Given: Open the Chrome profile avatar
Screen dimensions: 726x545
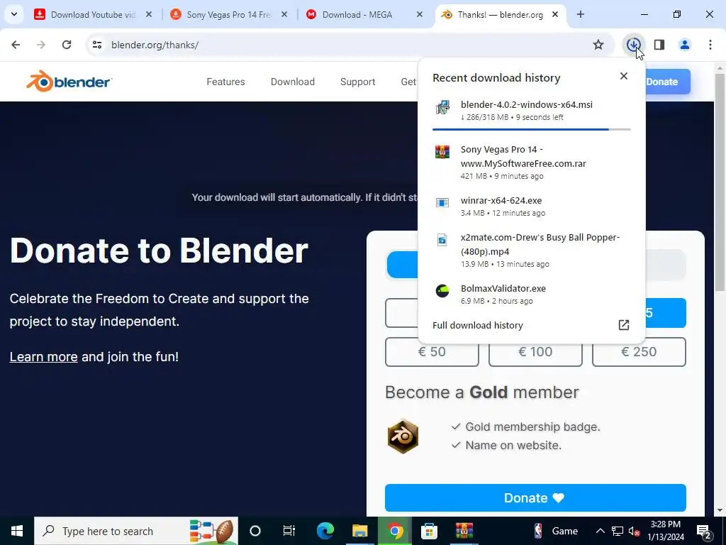Looking at the screenshot, I should pos(685,45).
